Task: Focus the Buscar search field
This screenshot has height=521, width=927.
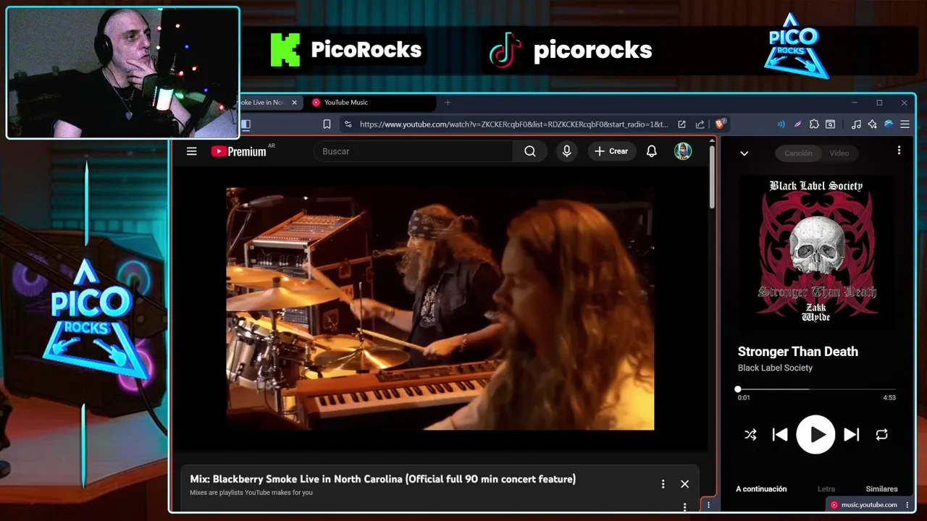Action: pos(414,151)
